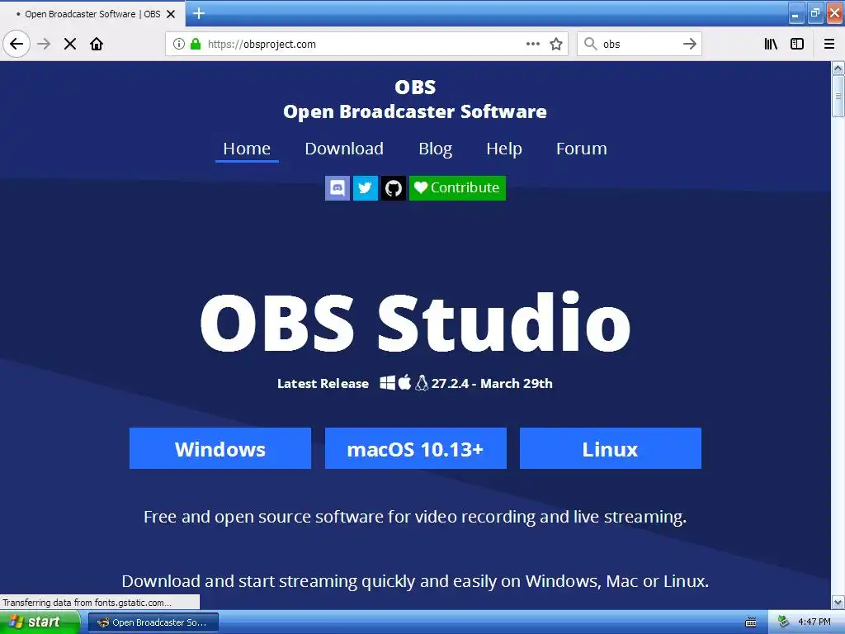The width and height of the screenshot is (845, 634).
Task: Open a new tab with plus button
Action: point(199,13)
